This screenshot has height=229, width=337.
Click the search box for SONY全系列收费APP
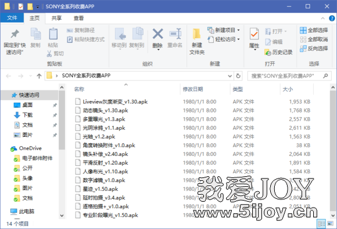point(289,76)
